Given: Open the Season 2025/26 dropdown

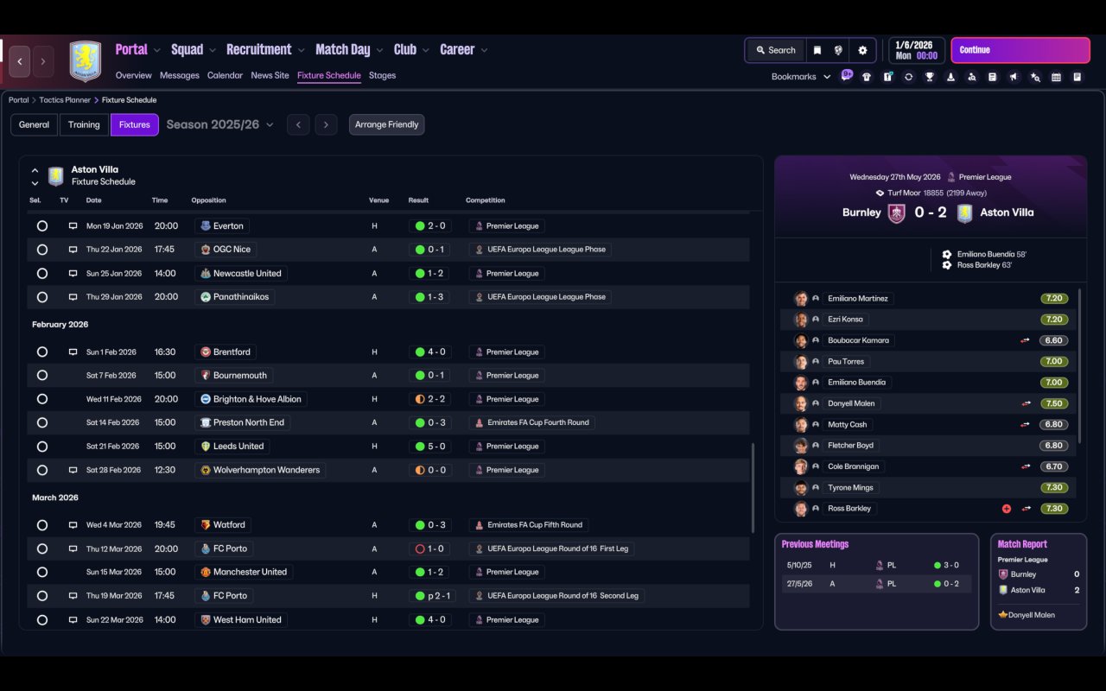Looking at the screenshot, I should (219, 125).
